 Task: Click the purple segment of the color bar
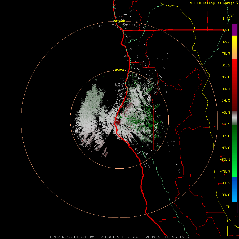point(234,29)
